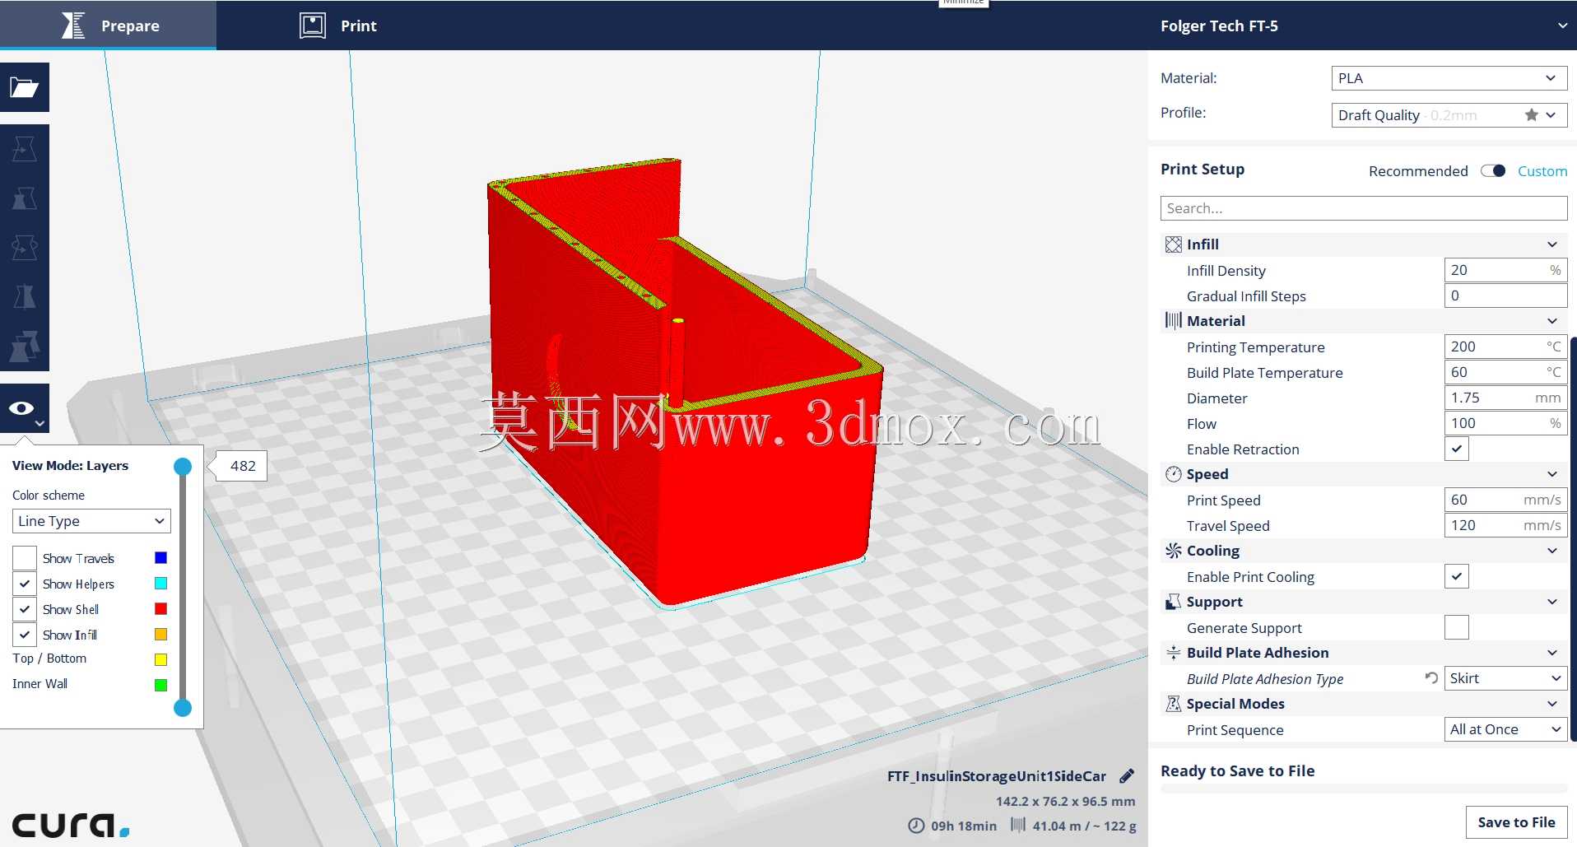Image resolution: width=1577 pixels, height=847 pixels.
Task: Click the Cooling fan category icon
Action: 1174,551
